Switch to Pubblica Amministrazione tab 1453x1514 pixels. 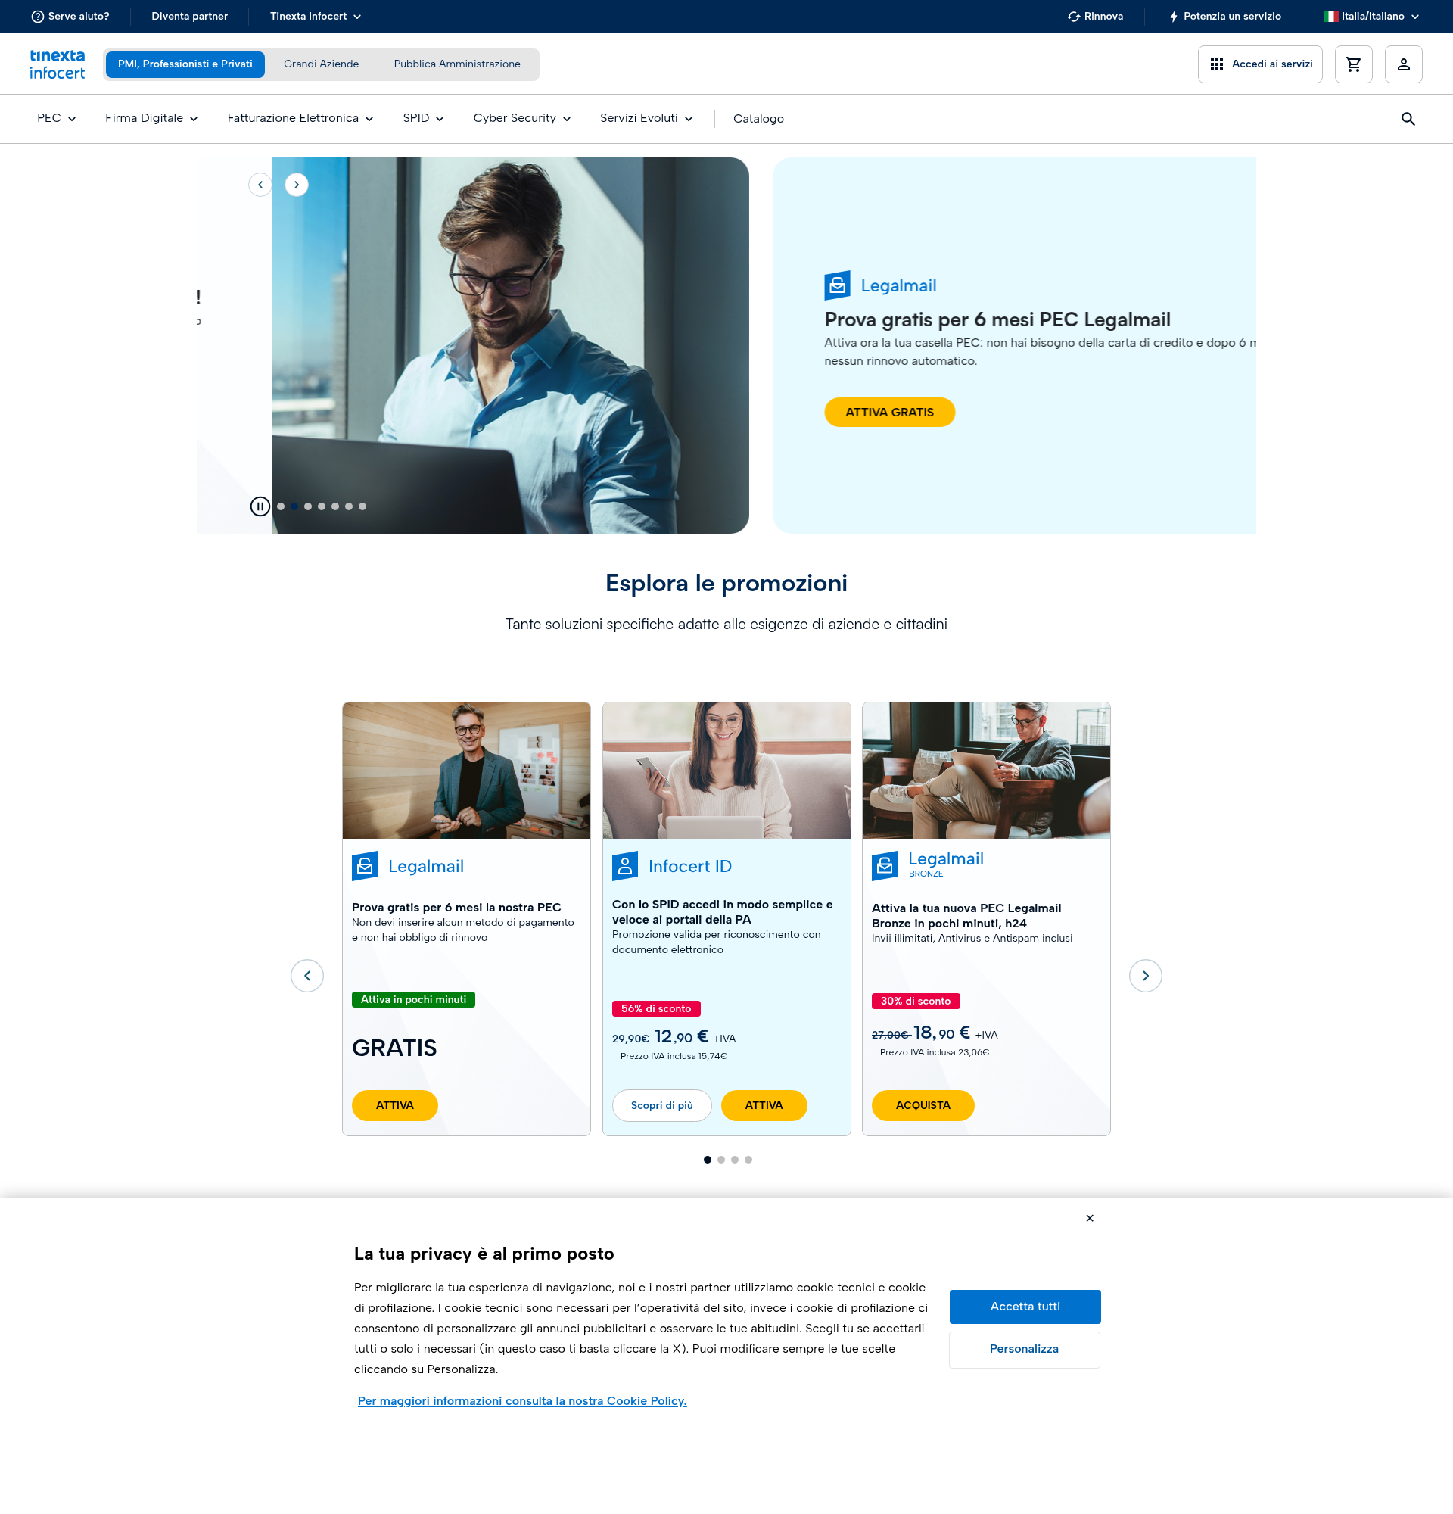pos(457,64)
